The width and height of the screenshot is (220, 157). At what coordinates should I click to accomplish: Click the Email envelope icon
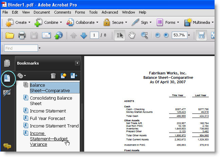pos(46,35)
